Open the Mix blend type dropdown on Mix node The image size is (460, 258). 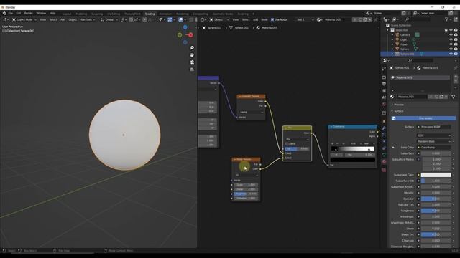[x=297, y=139]
